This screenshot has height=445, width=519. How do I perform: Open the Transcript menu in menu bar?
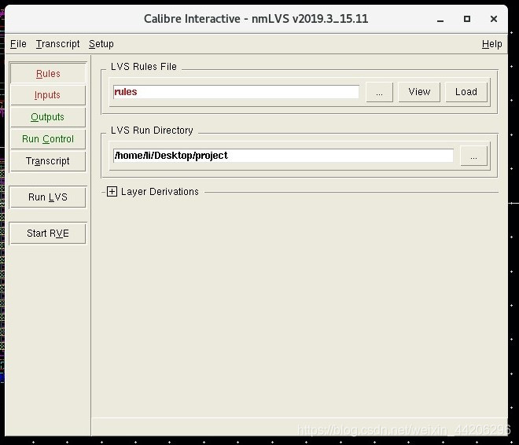[x=58, y=44]
